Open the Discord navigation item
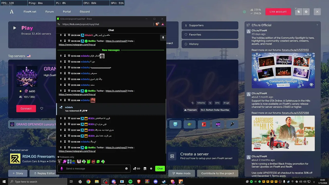This screenshot has width=329, height=185. pos(85,12)
